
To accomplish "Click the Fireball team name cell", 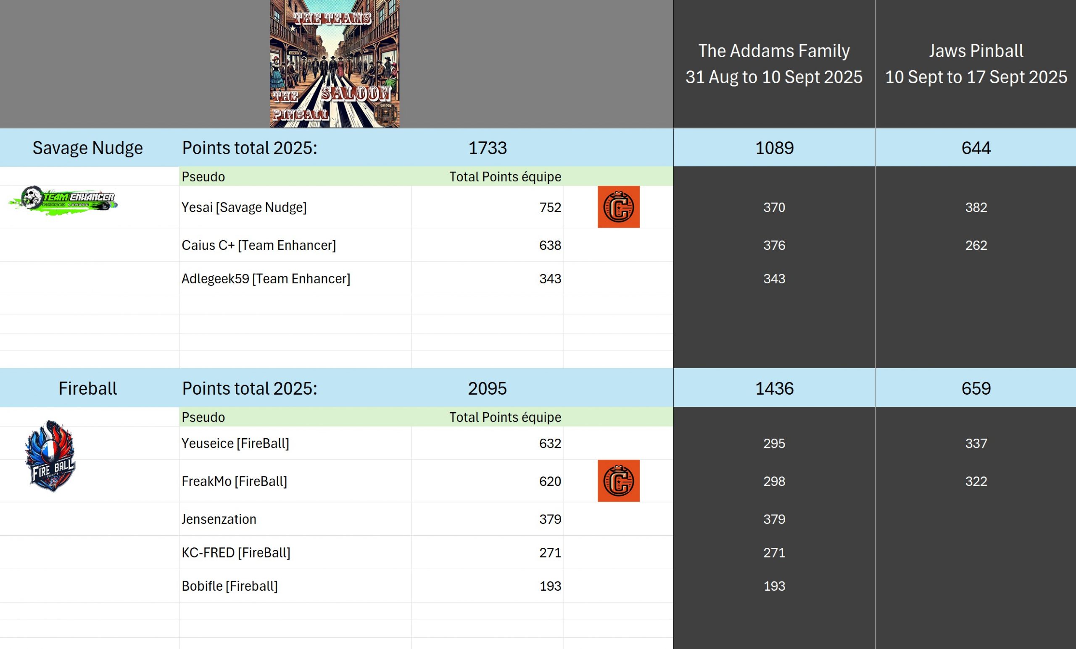I will click(x=88, y=388).
